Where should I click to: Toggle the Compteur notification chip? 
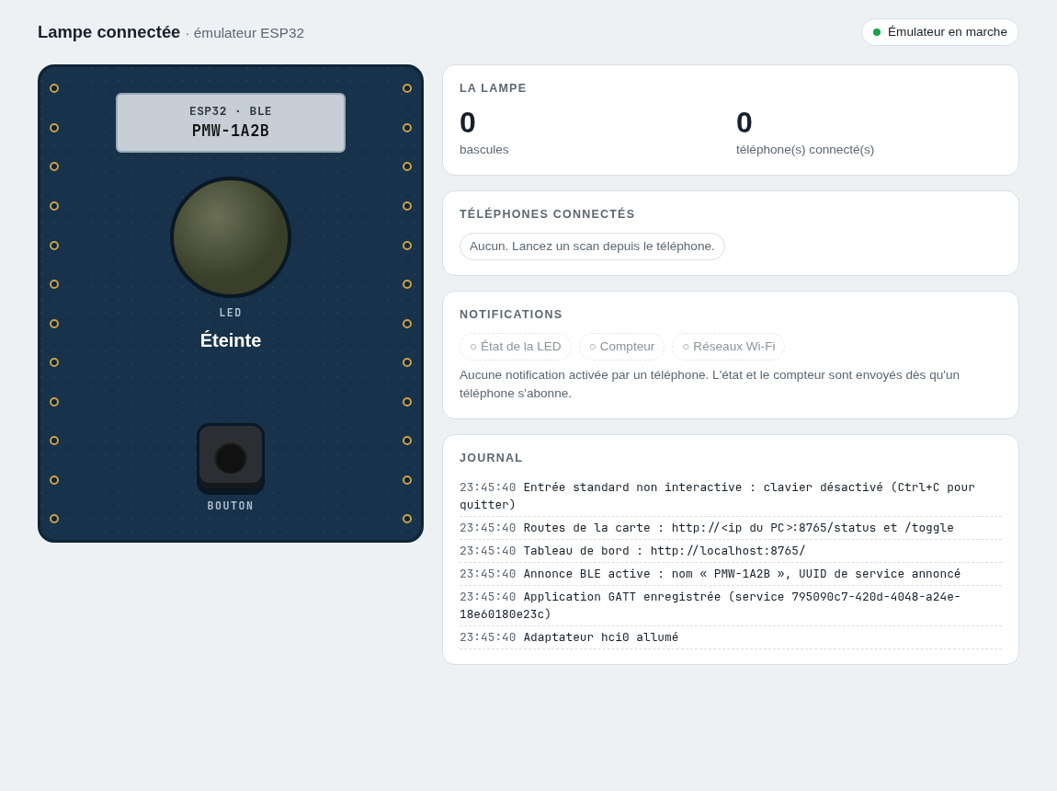[x=621, y=347]
